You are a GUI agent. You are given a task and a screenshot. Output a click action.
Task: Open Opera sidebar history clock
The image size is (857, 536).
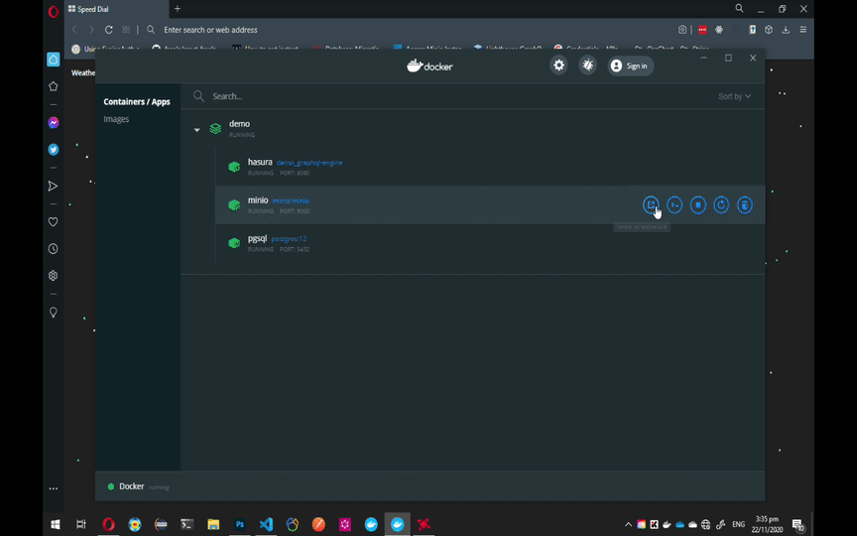(x=53, y=249)
